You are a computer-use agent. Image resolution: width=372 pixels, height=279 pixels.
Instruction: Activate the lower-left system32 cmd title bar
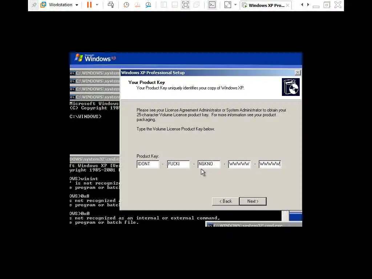click(95, 159)
